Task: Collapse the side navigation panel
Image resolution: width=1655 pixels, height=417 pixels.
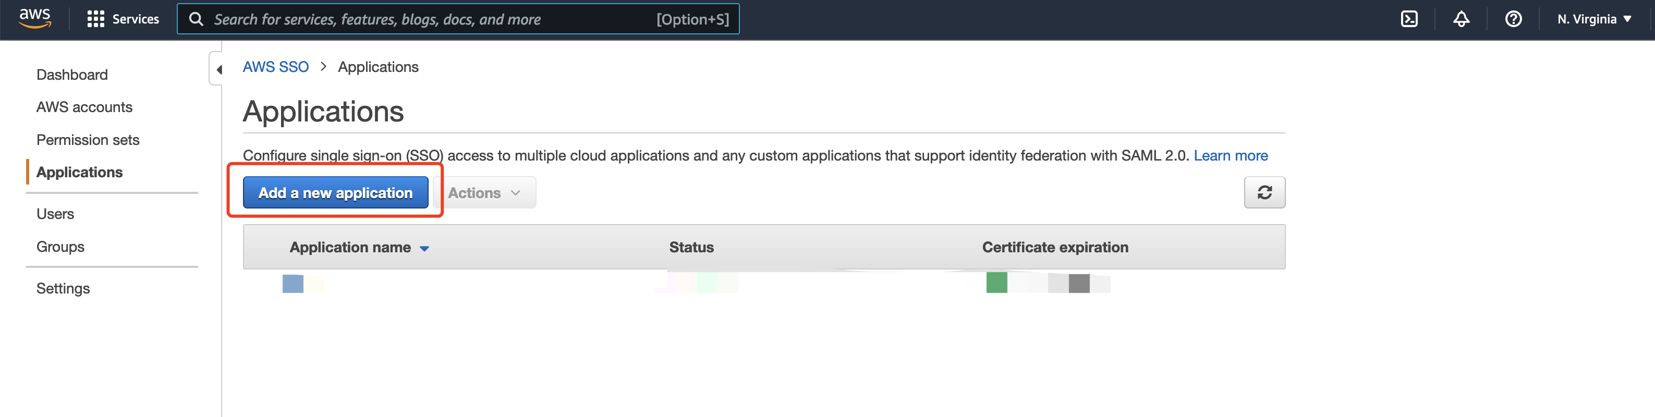Action: click(217, 69)
